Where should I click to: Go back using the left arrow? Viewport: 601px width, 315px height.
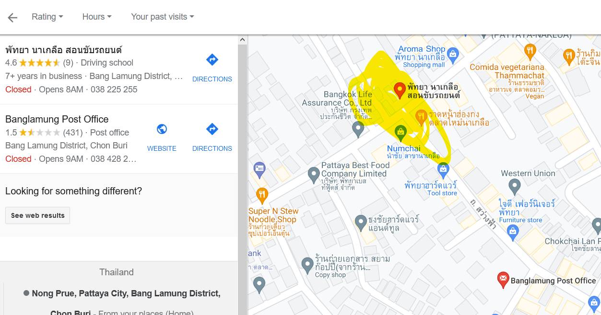(x=12, y=18)
